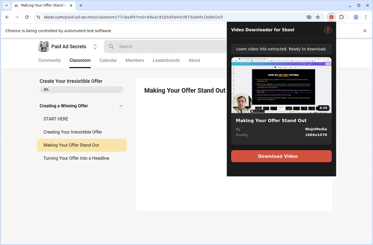The width and height of the screenshot is (373, 245).
Task: Select the Making Your Offer Stand Out lesson
Action: [82, 145]
